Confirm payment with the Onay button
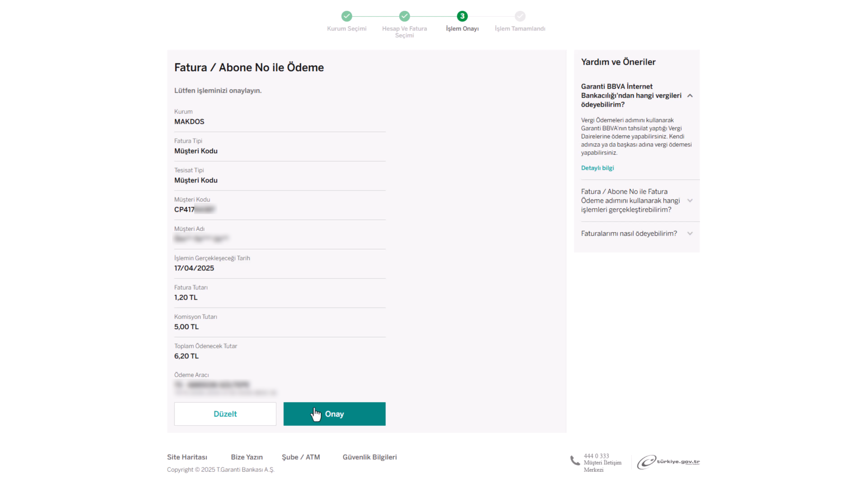This screenshot has width=867, height=487. tap(334, 414)
